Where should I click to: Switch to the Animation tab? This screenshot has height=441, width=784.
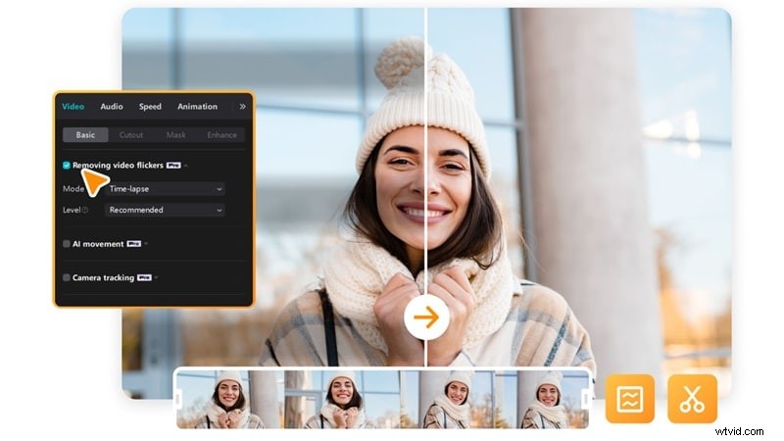[x=198, y=107]
